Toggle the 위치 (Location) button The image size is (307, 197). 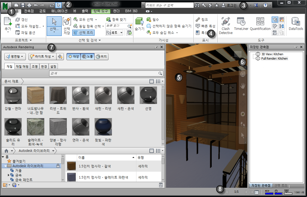(101, 57)
